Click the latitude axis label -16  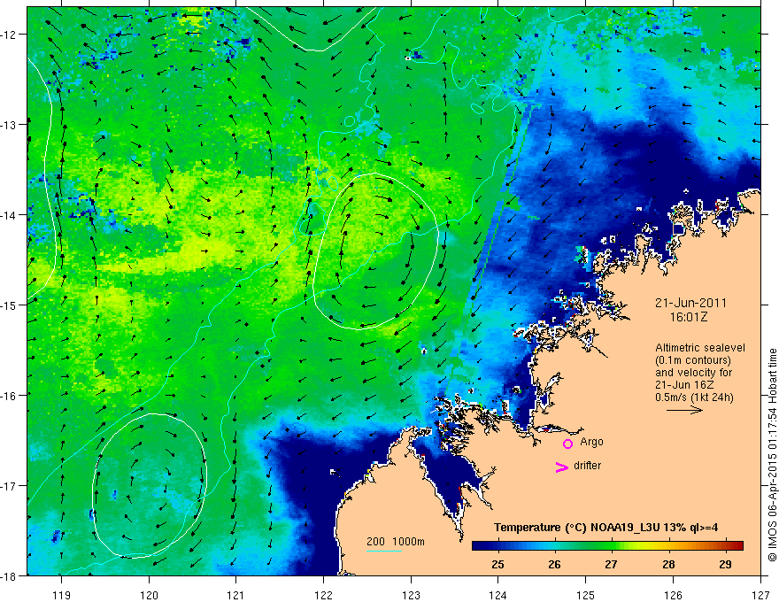pyautogui.click(x=10, y=396)
